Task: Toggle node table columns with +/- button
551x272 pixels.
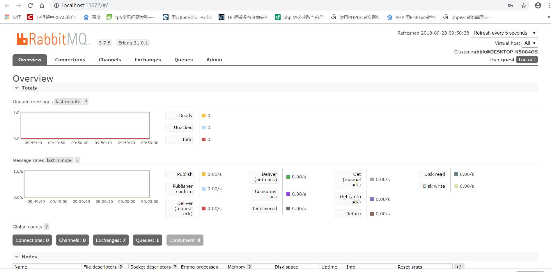Action: click(459, 266)
